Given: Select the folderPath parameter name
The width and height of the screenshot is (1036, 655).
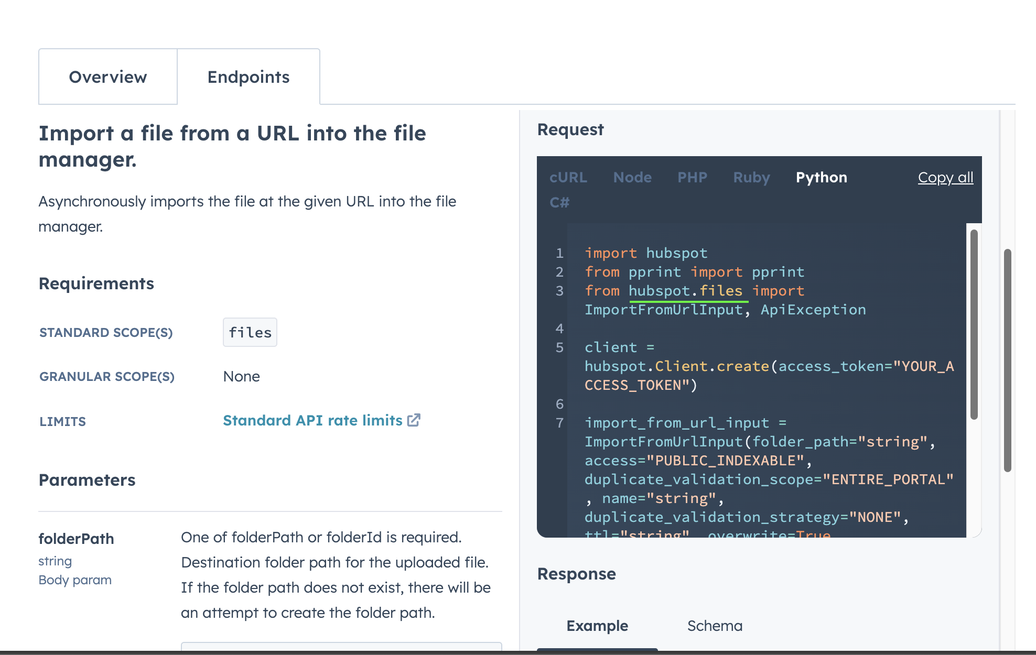Looking at the screenshot, I should tap(76, 538).
